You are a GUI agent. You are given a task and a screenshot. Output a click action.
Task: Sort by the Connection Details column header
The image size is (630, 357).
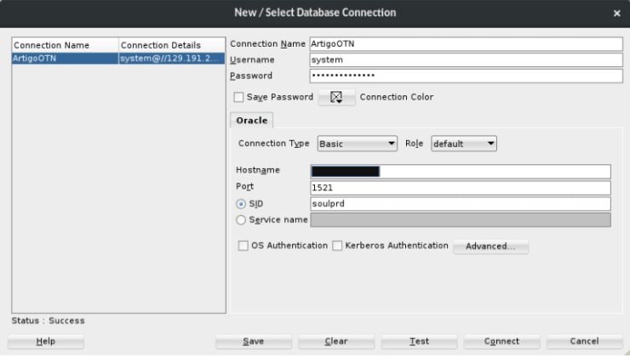[172, 45]
